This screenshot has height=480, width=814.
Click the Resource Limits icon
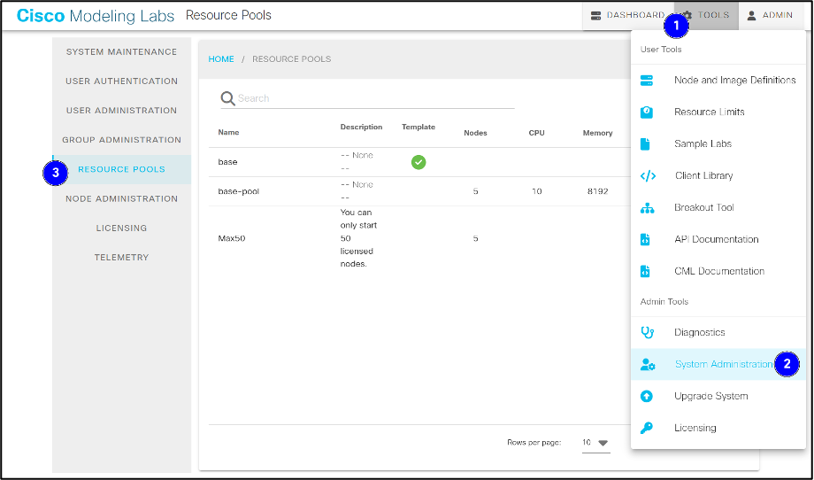point(647,112)
